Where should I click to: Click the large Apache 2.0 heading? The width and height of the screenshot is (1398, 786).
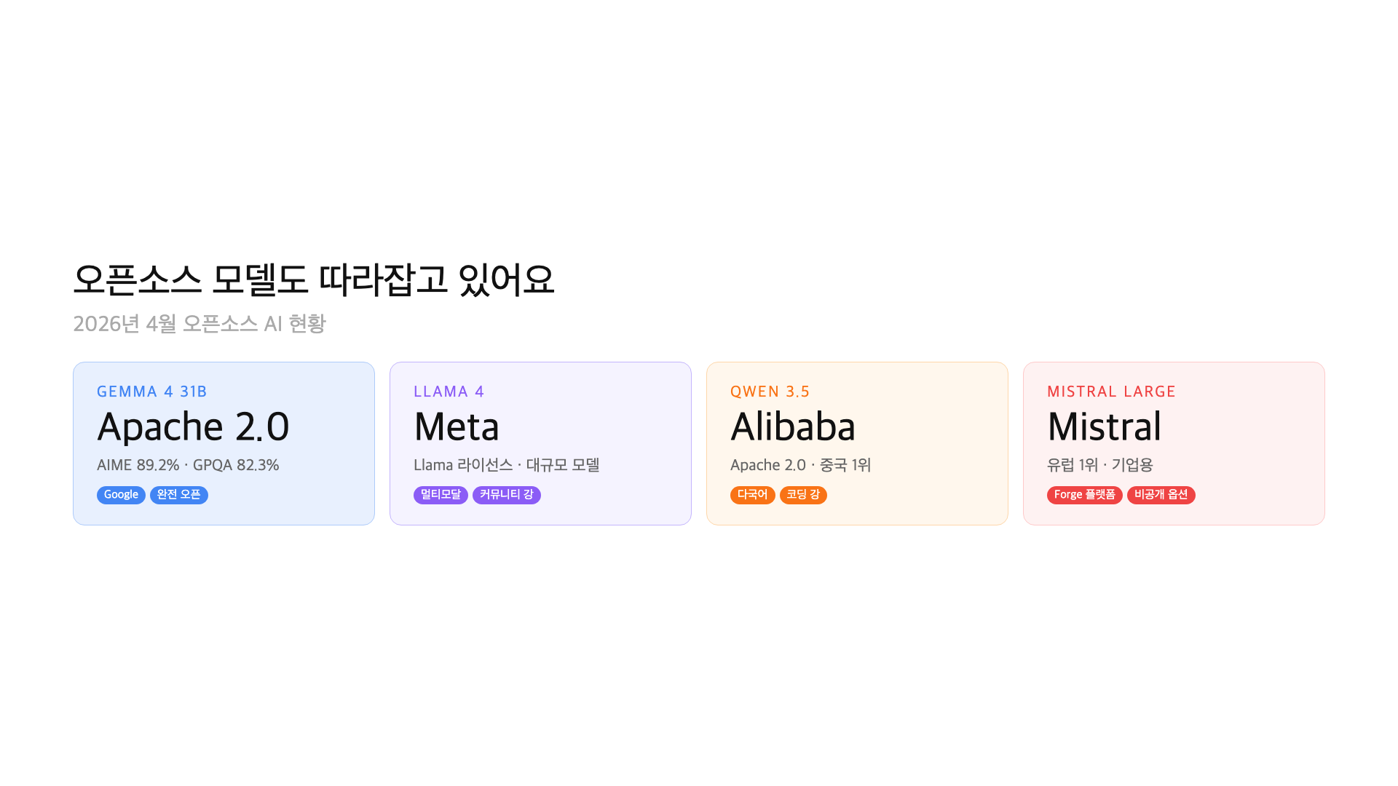193,426
